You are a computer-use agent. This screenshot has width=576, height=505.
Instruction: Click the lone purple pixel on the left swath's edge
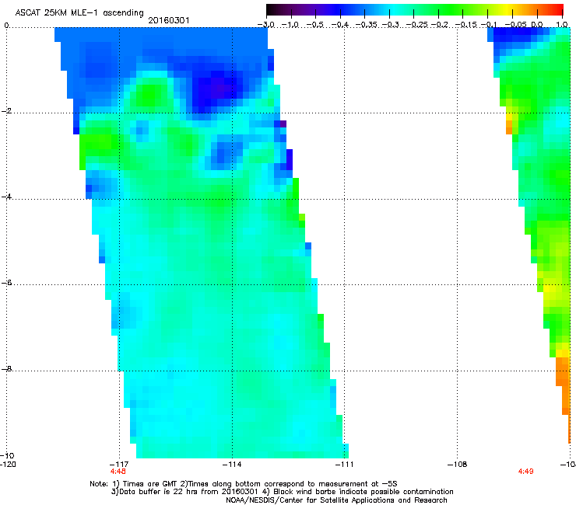(x=283, y=124)
